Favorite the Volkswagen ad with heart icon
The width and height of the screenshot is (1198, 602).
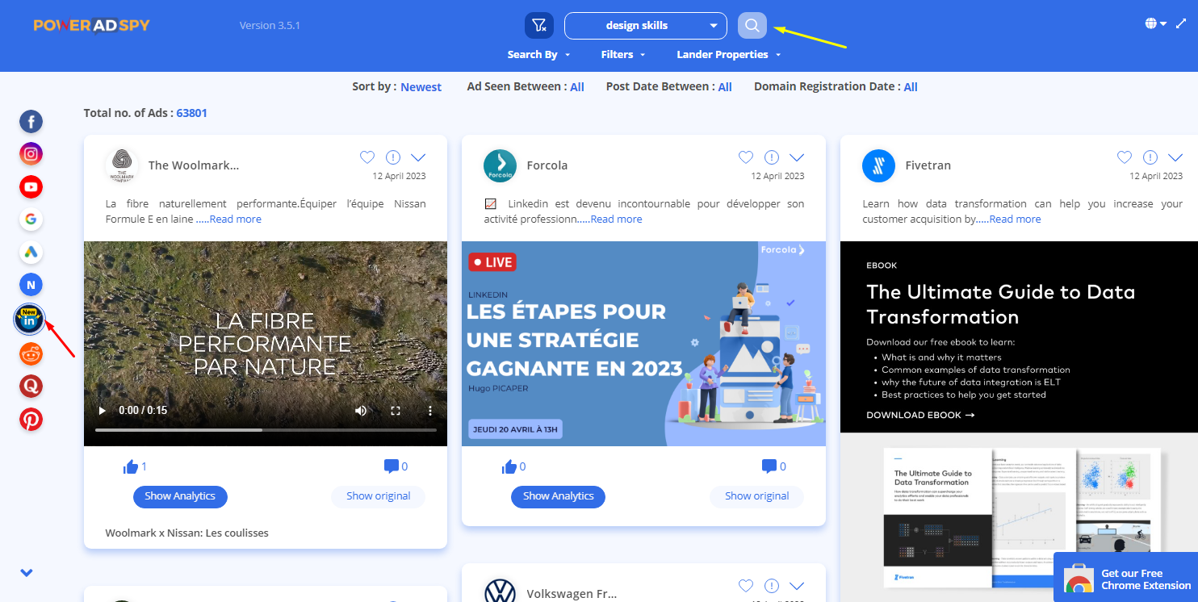pyautogui.click(x=746, y=586)
